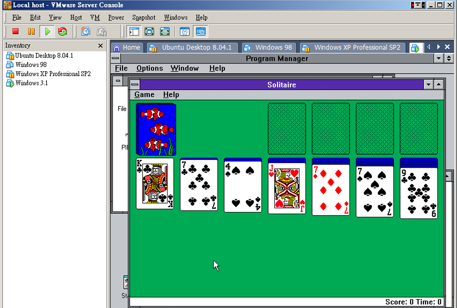Screen dimensions: 457x308
Task: Click the red Power Off button
Action: pyautogui.click(x=15, y=31)
